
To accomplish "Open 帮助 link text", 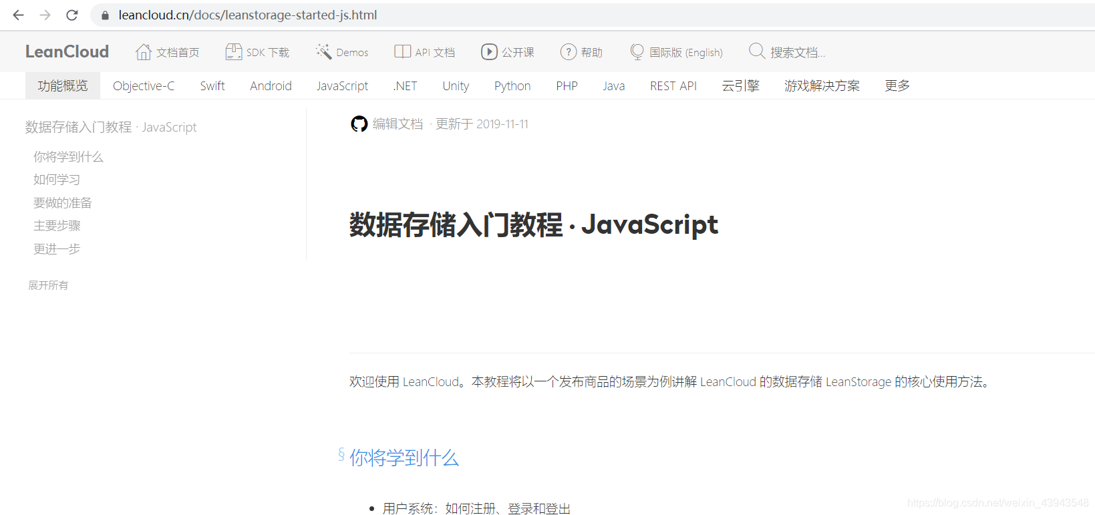I will click(592, 53).
